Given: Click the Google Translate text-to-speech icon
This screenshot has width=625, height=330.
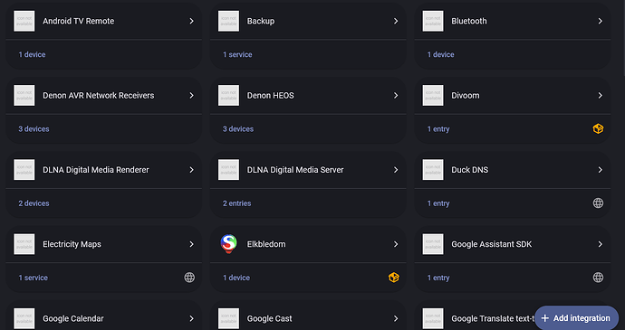Looking at the screenshot, I should (433, 318).
